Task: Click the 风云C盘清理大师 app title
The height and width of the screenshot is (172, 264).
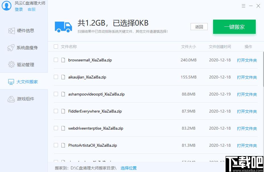Action: (30, 3)
